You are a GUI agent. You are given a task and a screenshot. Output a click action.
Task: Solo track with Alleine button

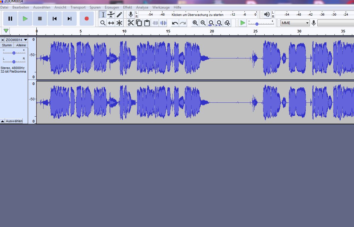tap(21, 45)
